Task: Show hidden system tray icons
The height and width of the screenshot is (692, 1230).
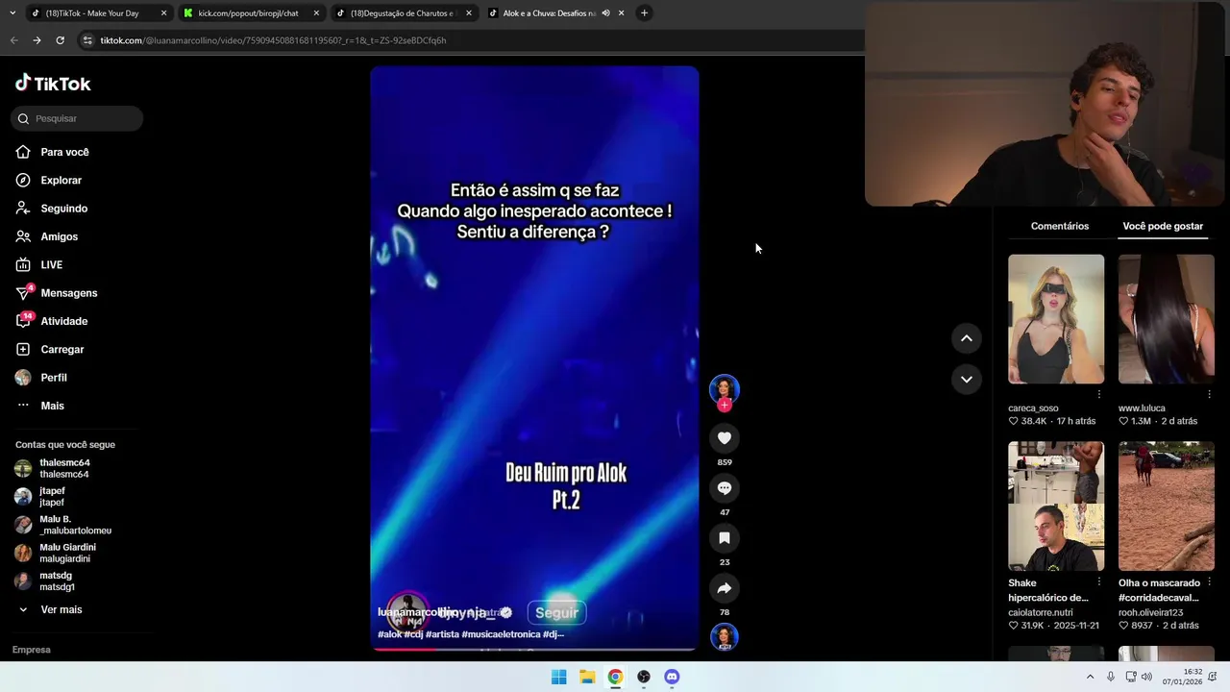Action: tap(1090, 677)
